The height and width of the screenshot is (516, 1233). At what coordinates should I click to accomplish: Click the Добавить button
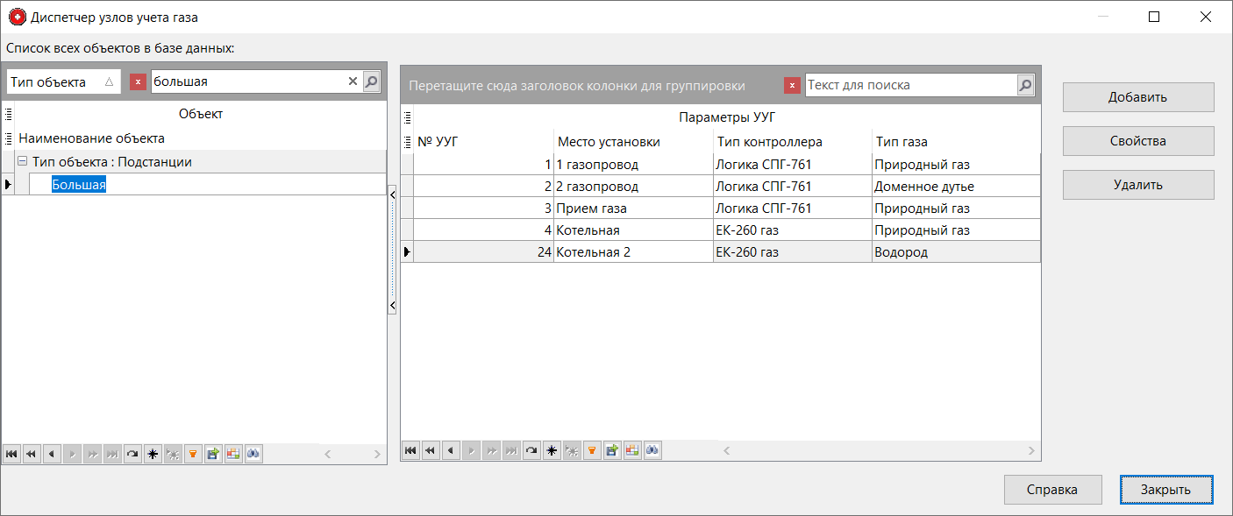point(1137,97)
